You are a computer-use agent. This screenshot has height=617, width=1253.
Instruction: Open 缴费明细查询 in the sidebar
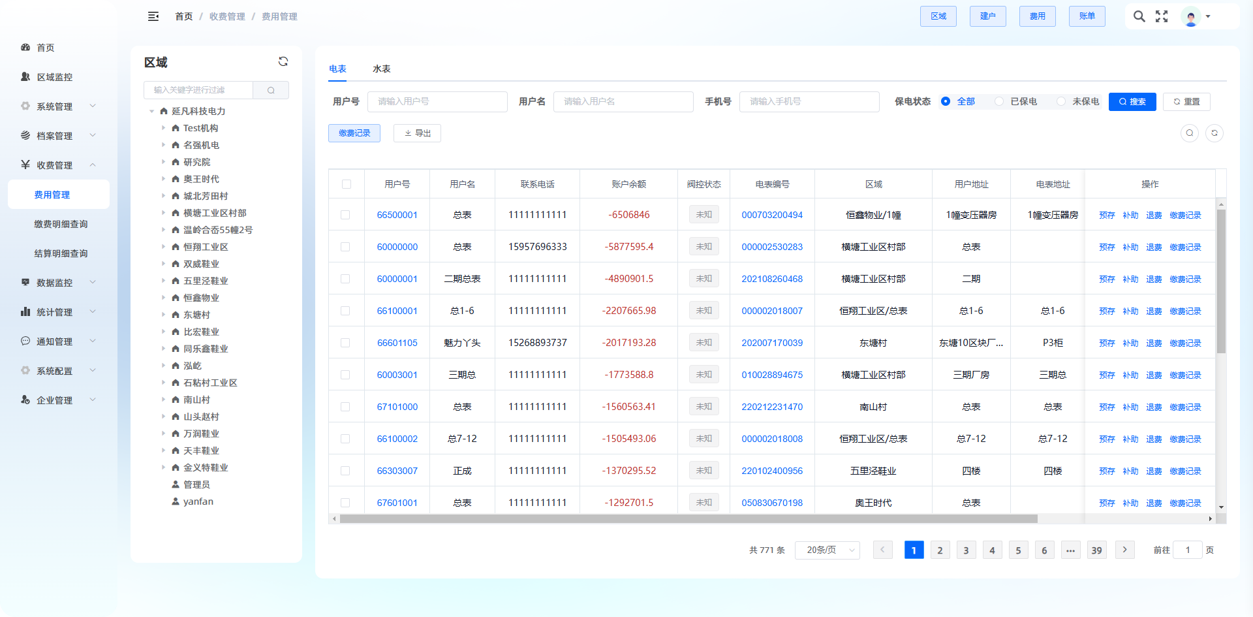tap(61, 224)
